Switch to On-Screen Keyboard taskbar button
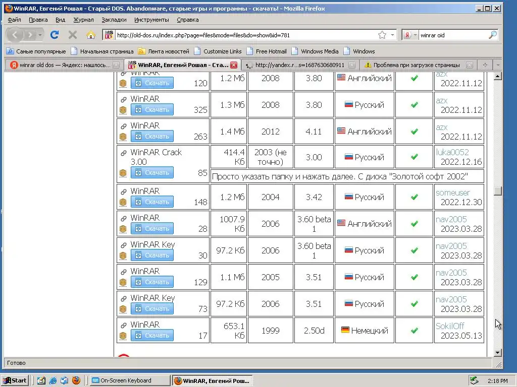Viewport: 517px width, 387px height. click(x=130, y=380)
